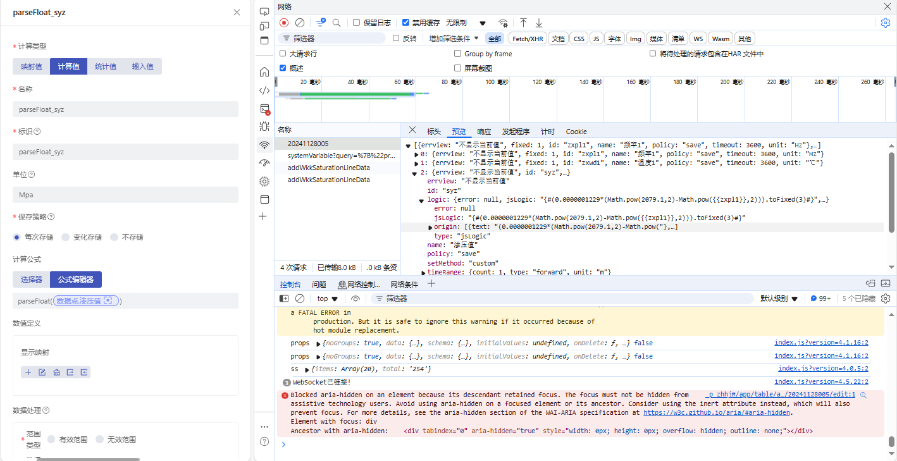Open Welcome home icon in DevTools sidebar
Screen dimensions: 897x461
[264, 71]
